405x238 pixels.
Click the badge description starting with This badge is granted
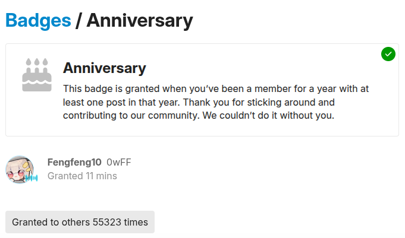pyautogui.click(x=216, y=102)
